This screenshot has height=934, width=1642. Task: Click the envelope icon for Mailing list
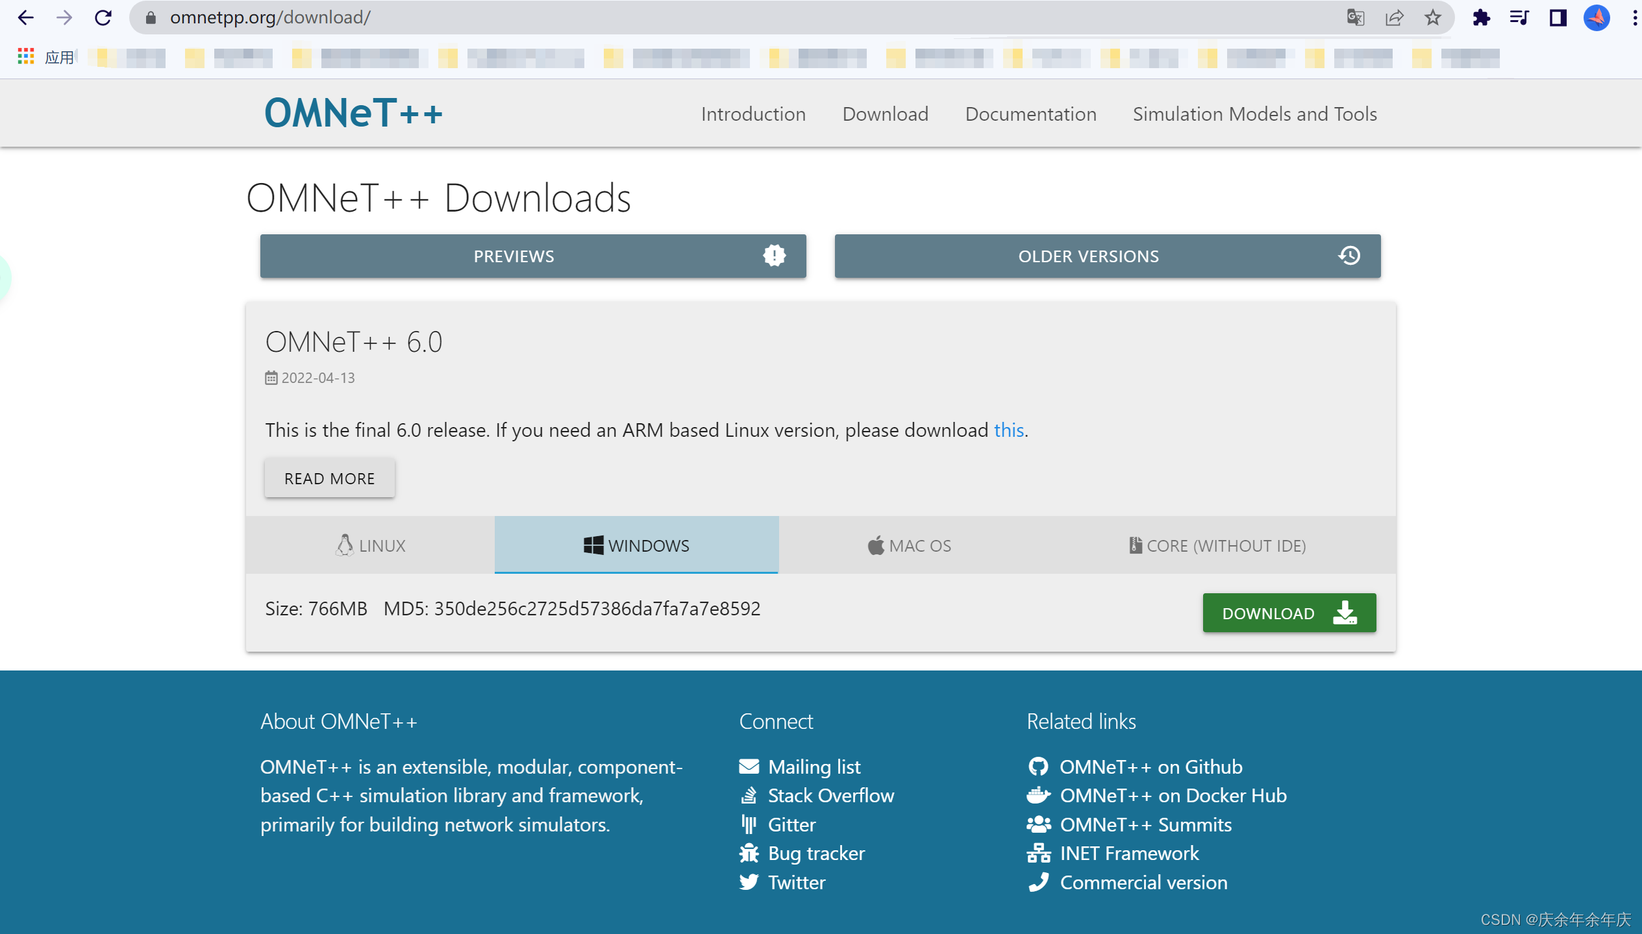(749, 767)
